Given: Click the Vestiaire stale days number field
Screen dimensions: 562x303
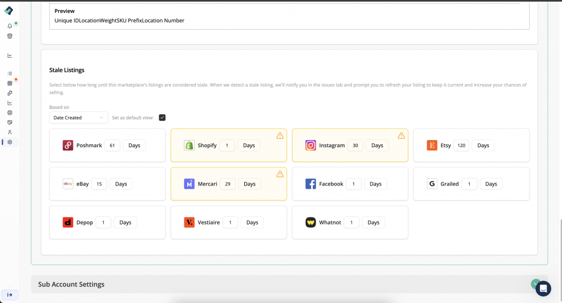Looking at the screenshot, I should 230,222.
